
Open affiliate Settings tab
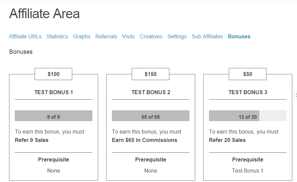pyautogui.click(x=177, y=37)
